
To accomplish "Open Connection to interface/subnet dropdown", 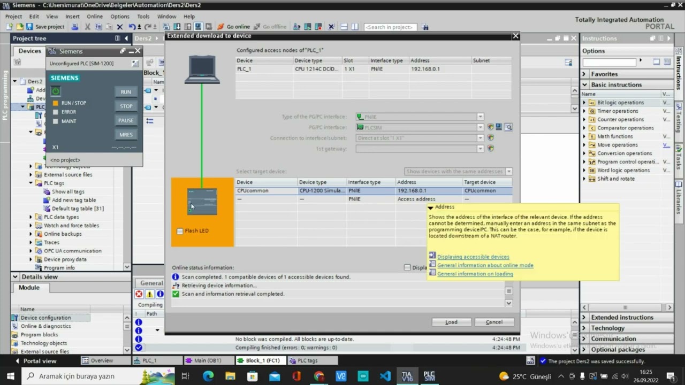I will pos(480,138).
